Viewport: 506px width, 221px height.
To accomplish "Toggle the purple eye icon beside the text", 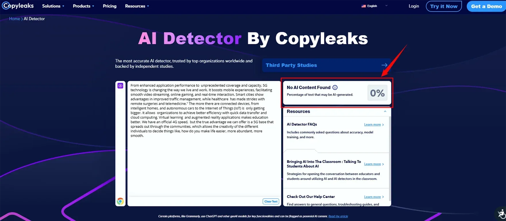I will [120, 86].
